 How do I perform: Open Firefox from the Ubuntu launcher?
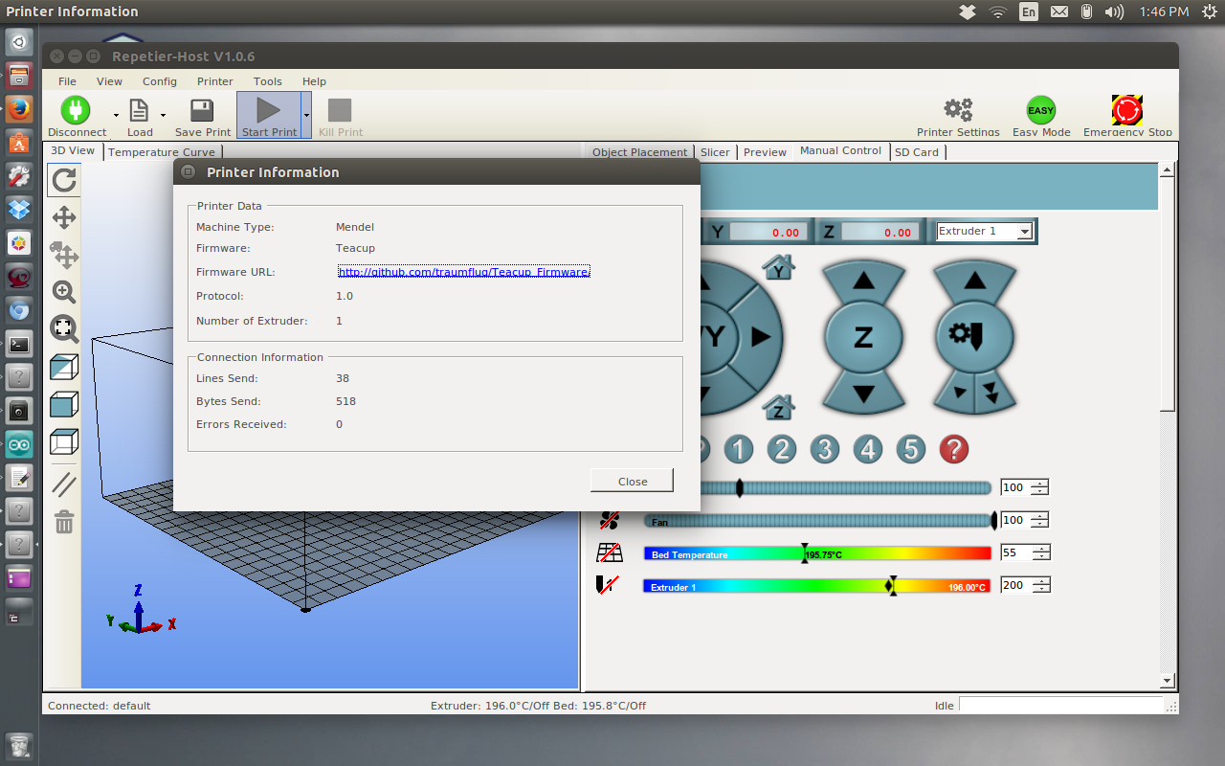pyautogui.click(x=19, y=109)
